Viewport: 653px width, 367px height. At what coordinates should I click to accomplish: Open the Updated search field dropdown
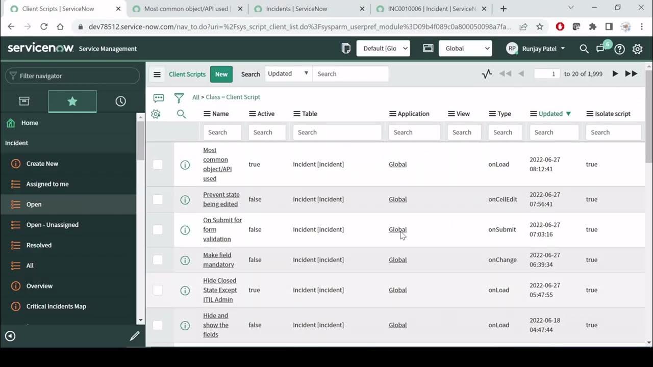coord(288,74)
